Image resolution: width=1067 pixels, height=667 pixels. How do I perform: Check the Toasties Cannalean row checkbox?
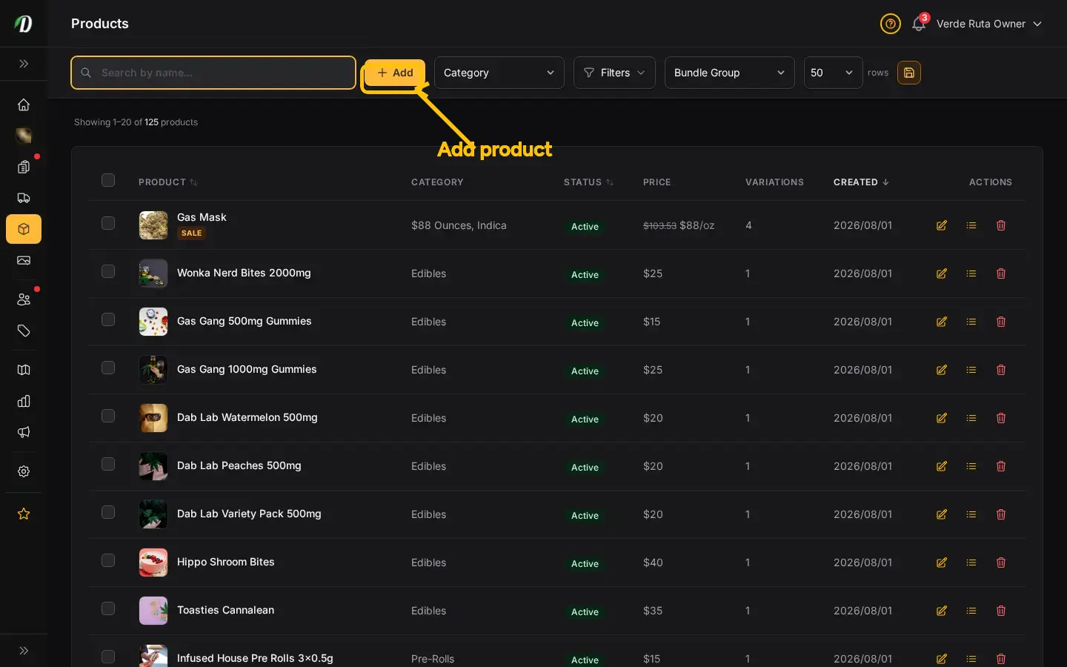108,608
